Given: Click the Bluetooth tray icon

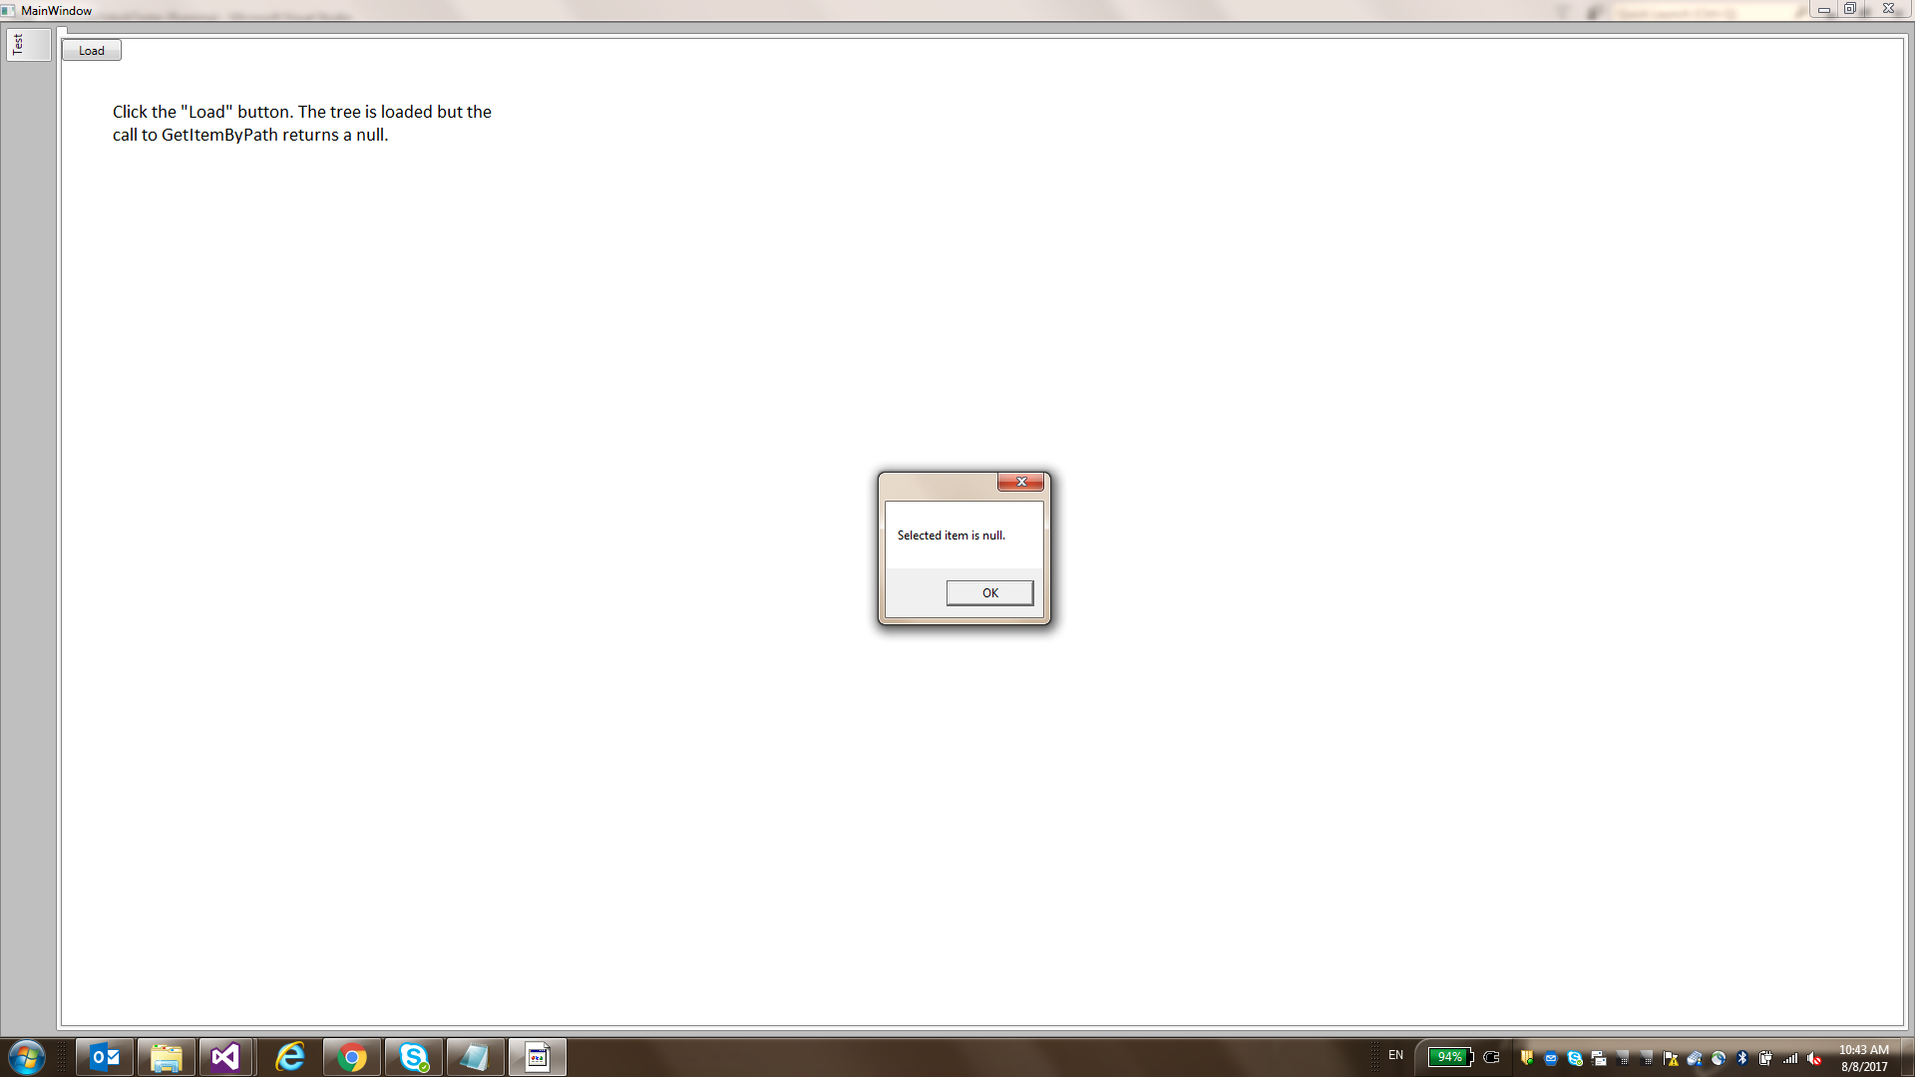Looking at the screenshot, I should (x=1742, y=1058).
